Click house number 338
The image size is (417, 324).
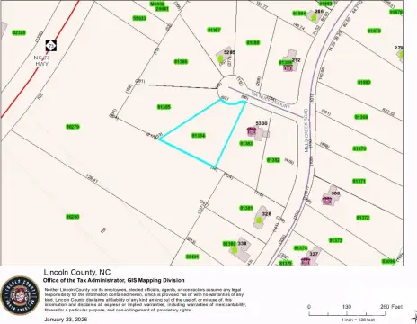[242, 244]
